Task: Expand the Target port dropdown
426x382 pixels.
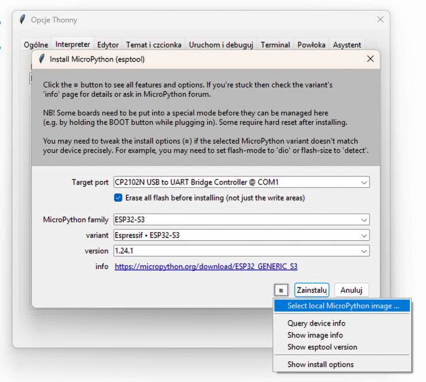Action: (x=364, y=183)
